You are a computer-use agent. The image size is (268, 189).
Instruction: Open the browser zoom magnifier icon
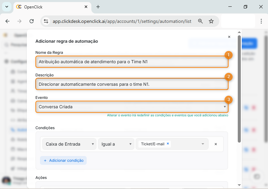tap(200, 21)
